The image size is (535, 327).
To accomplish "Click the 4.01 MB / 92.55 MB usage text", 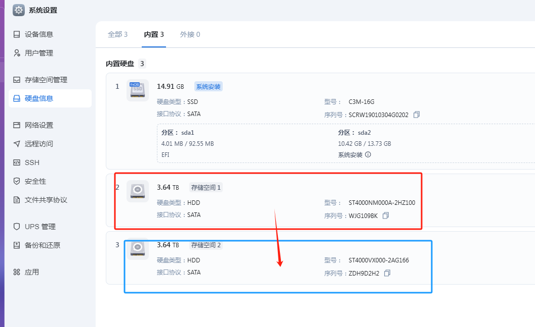I will coord(188,144).
